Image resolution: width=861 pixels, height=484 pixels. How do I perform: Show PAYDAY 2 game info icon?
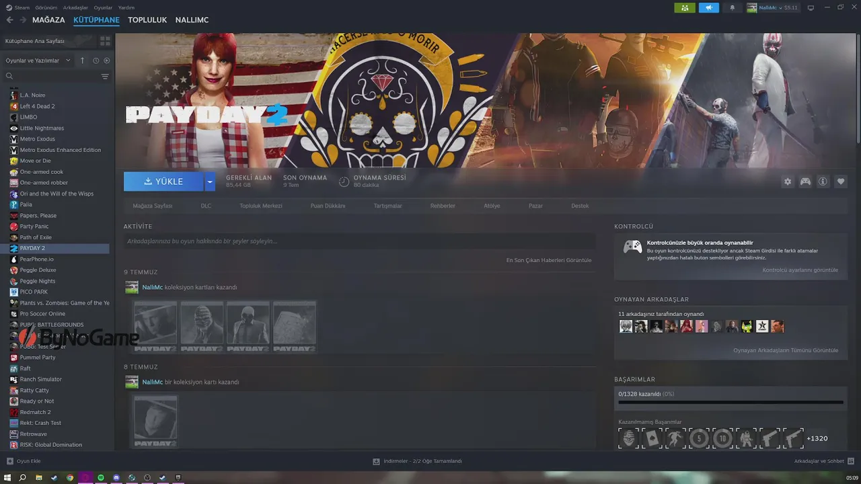tap(823, 182)
